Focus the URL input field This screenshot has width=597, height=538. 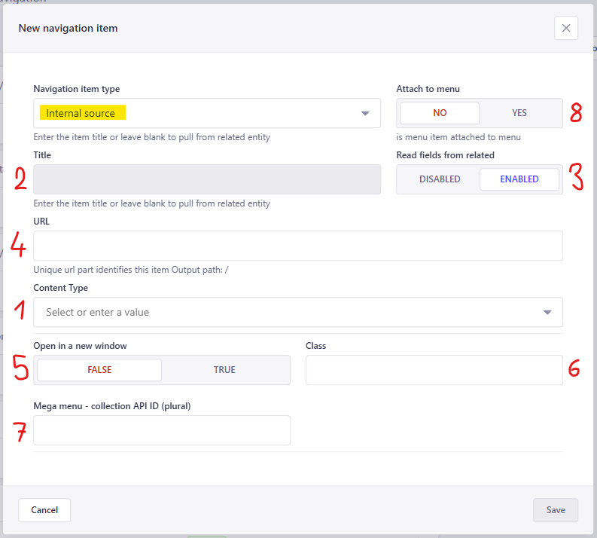[x=298, y=246]
